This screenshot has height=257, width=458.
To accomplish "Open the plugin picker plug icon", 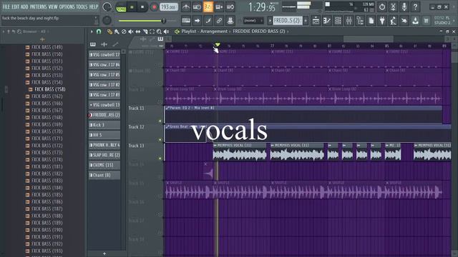I will 382,21.
